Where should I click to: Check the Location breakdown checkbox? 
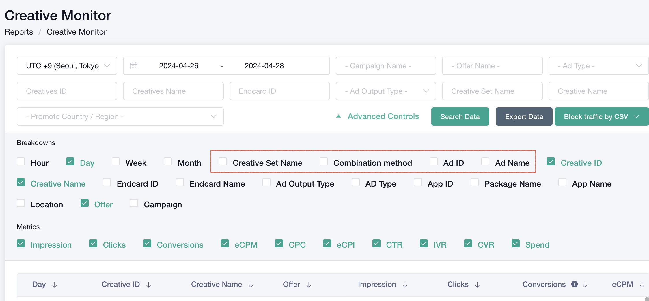pos(21,203)
